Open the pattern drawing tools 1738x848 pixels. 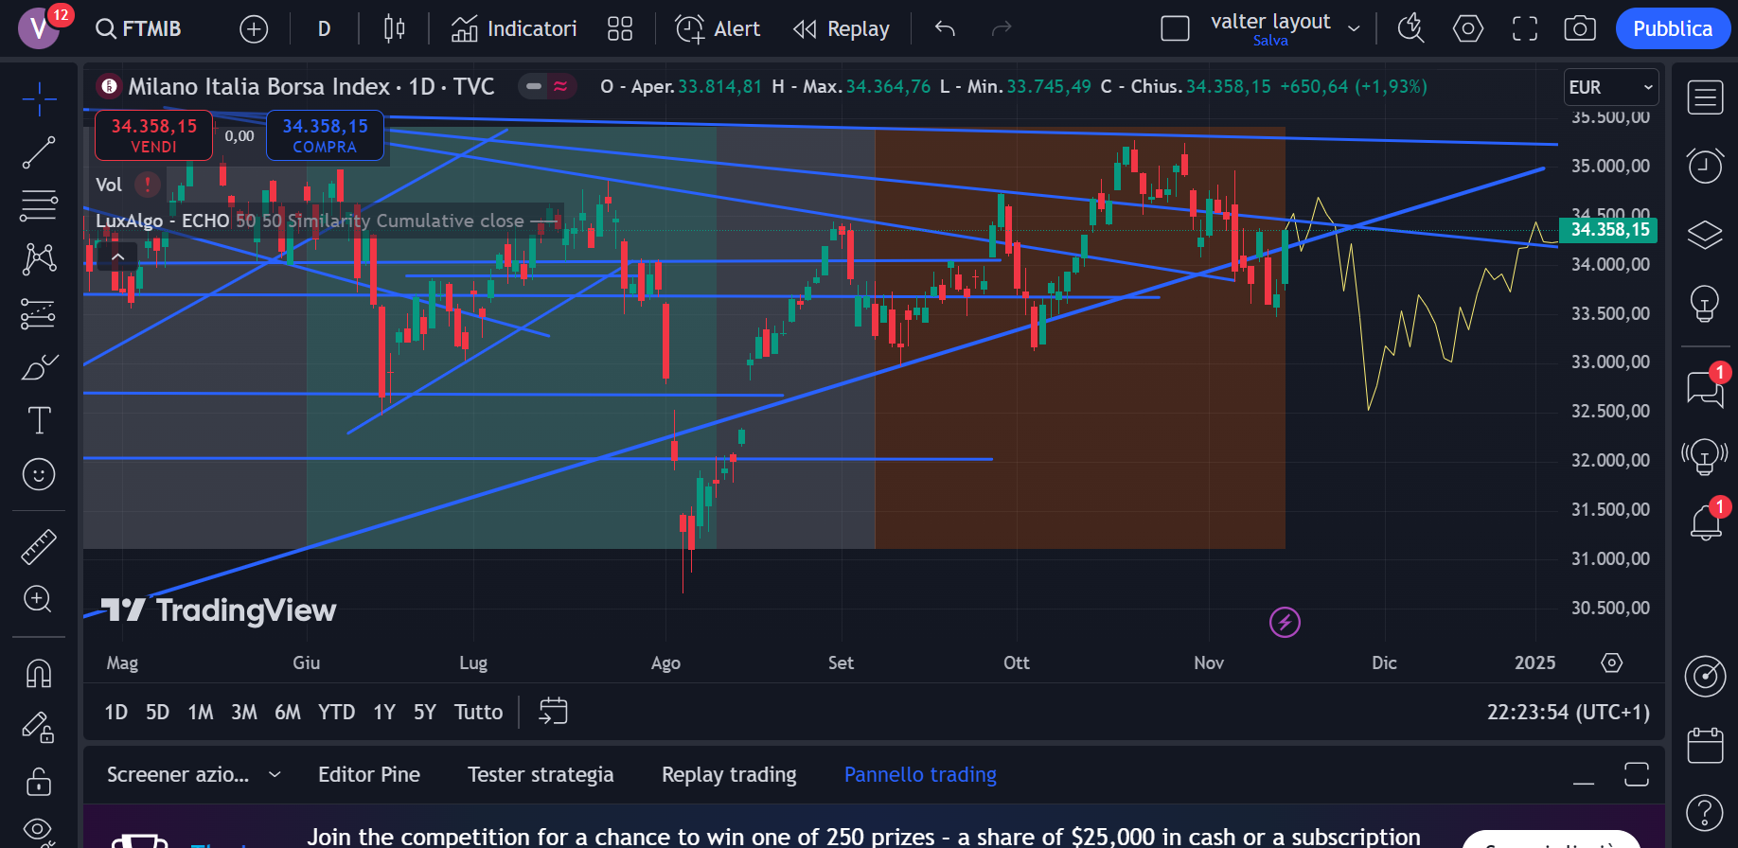[x=39, y=258]
